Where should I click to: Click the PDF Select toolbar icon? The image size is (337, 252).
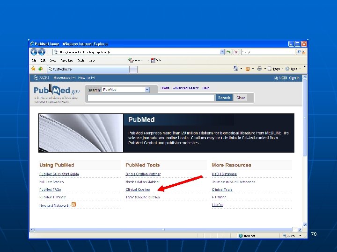click(x=156, y=60)
